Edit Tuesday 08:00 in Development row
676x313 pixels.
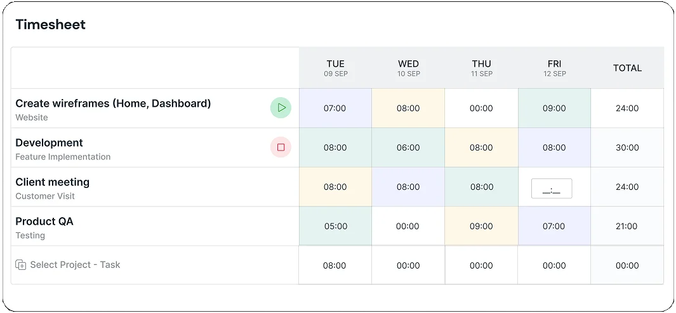(335, 147)
